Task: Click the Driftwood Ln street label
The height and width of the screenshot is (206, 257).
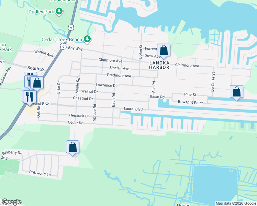Action: (40, 173)
